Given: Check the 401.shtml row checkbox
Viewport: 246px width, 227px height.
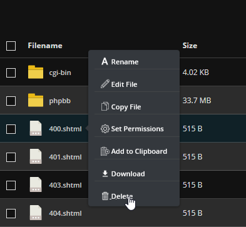Looking at the screenshot, I should click(11, 157).
